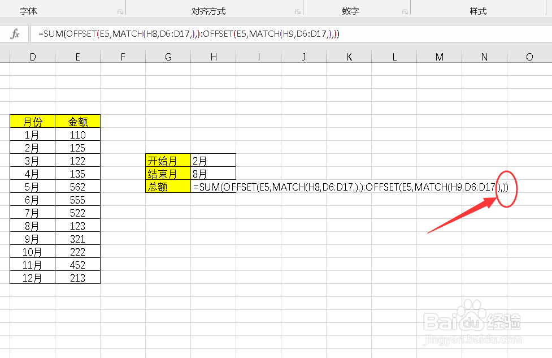The height and width of the screenshot is (358, 552).
Task: Select the start month value 2月
Action: pyautogui.click(x=214, y=160)
